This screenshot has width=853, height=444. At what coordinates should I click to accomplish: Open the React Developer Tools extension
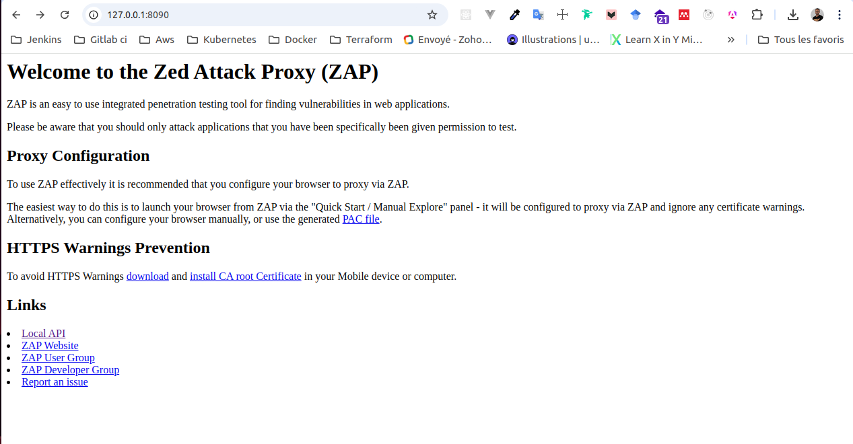click(x=465, y=15)
